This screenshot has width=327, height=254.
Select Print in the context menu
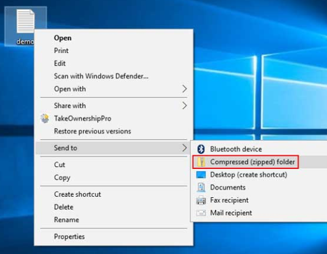(62, 51)
